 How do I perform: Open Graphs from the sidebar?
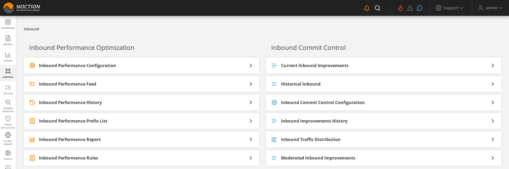8,57
